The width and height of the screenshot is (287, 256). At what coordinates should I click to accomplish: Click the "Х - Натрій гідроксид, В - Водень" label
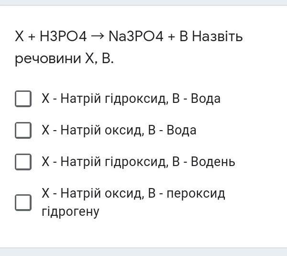point(138,162)
